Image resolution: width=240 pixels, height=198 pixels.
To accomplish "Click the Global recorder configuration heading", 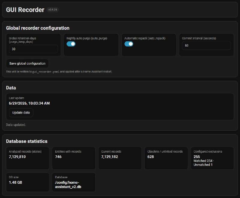I will click(38, 28).
